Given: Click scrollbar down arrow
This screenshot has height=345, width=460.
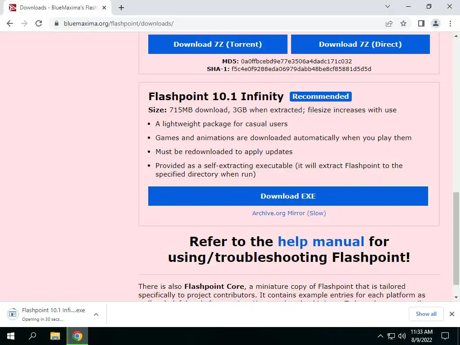Looking at the screenshot, I should (456, 298).
